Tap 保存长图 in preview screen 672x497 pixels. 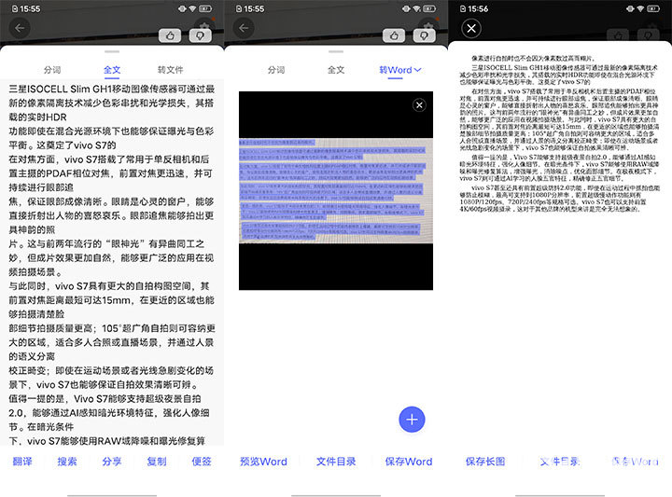(x=485, y=462)
